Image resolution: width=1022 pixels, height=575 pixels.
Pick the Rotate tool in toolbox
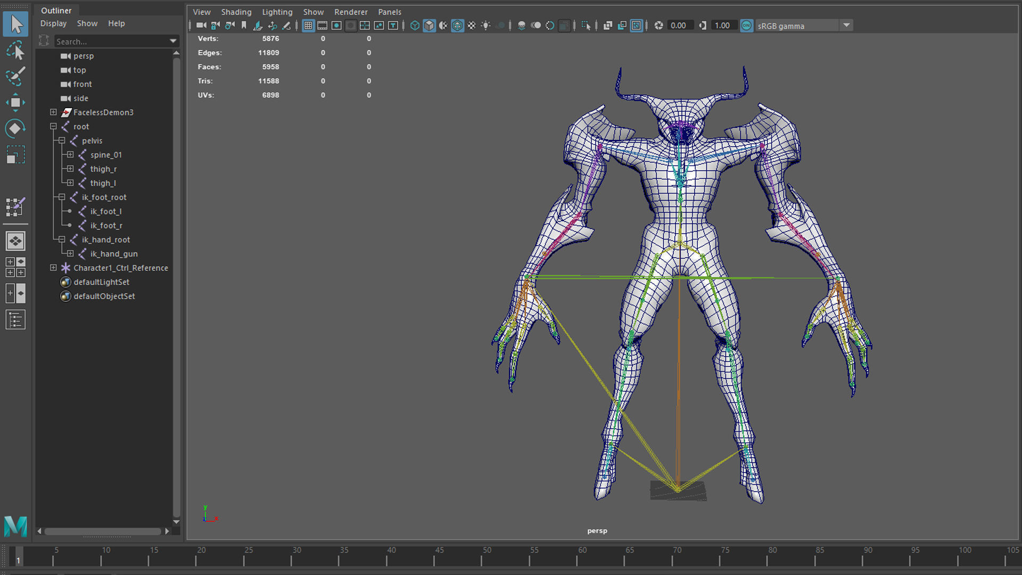(15, 128)
